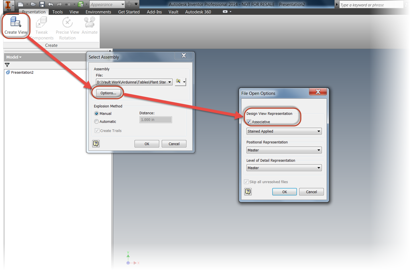Click the green cube Select icon
Screen dimensions: 410x270
pyautogui.click(x=81, y=4)
